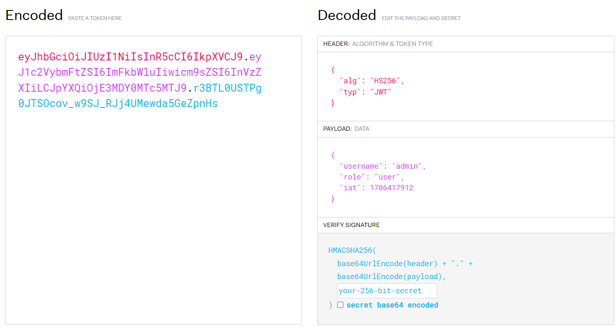Click the base64UrlEncode(payload) line
This screenshot has width=616, height=327.
pos(392,277)
